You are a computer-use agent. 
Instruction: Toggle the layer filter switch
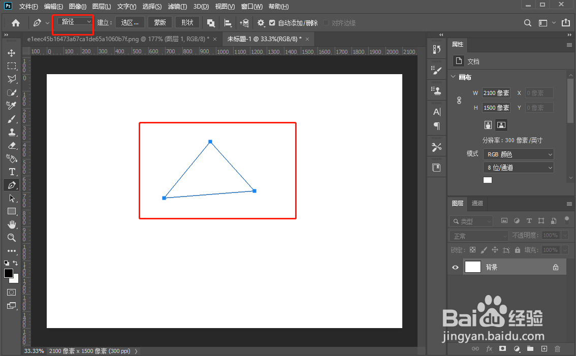click(567, 220)
